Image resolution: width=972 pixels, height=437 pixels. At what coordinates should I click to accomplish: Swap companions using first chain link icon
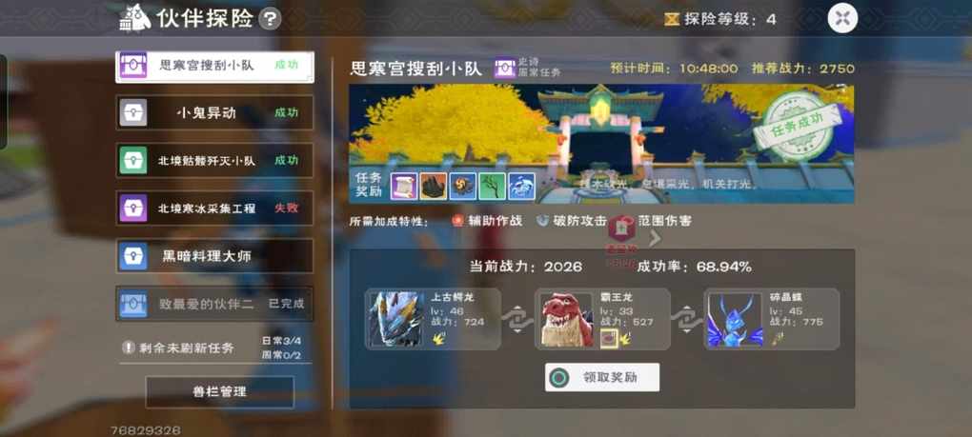(x=517, y=319)
